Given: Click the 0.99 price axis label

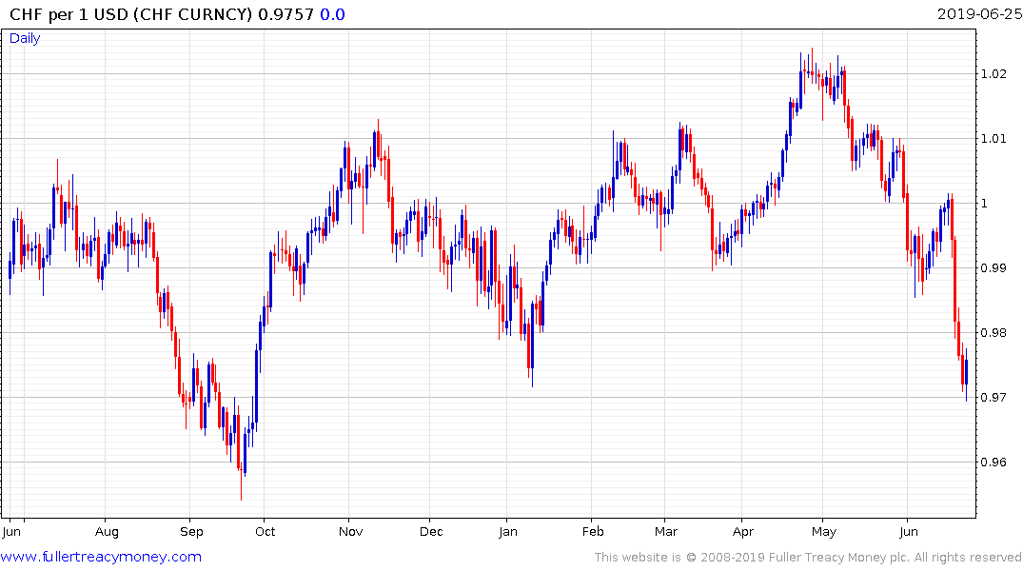Looking at the screenshot, I should point(993,268).
